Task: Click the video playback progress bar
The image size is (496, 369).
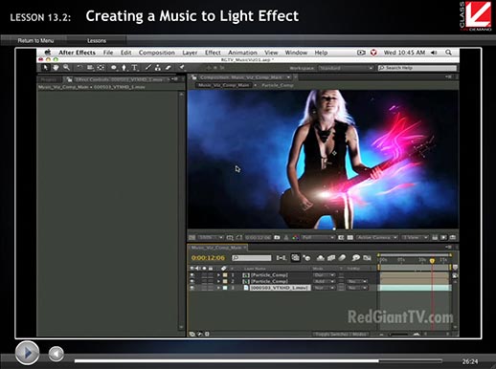Action: (259, 361)
